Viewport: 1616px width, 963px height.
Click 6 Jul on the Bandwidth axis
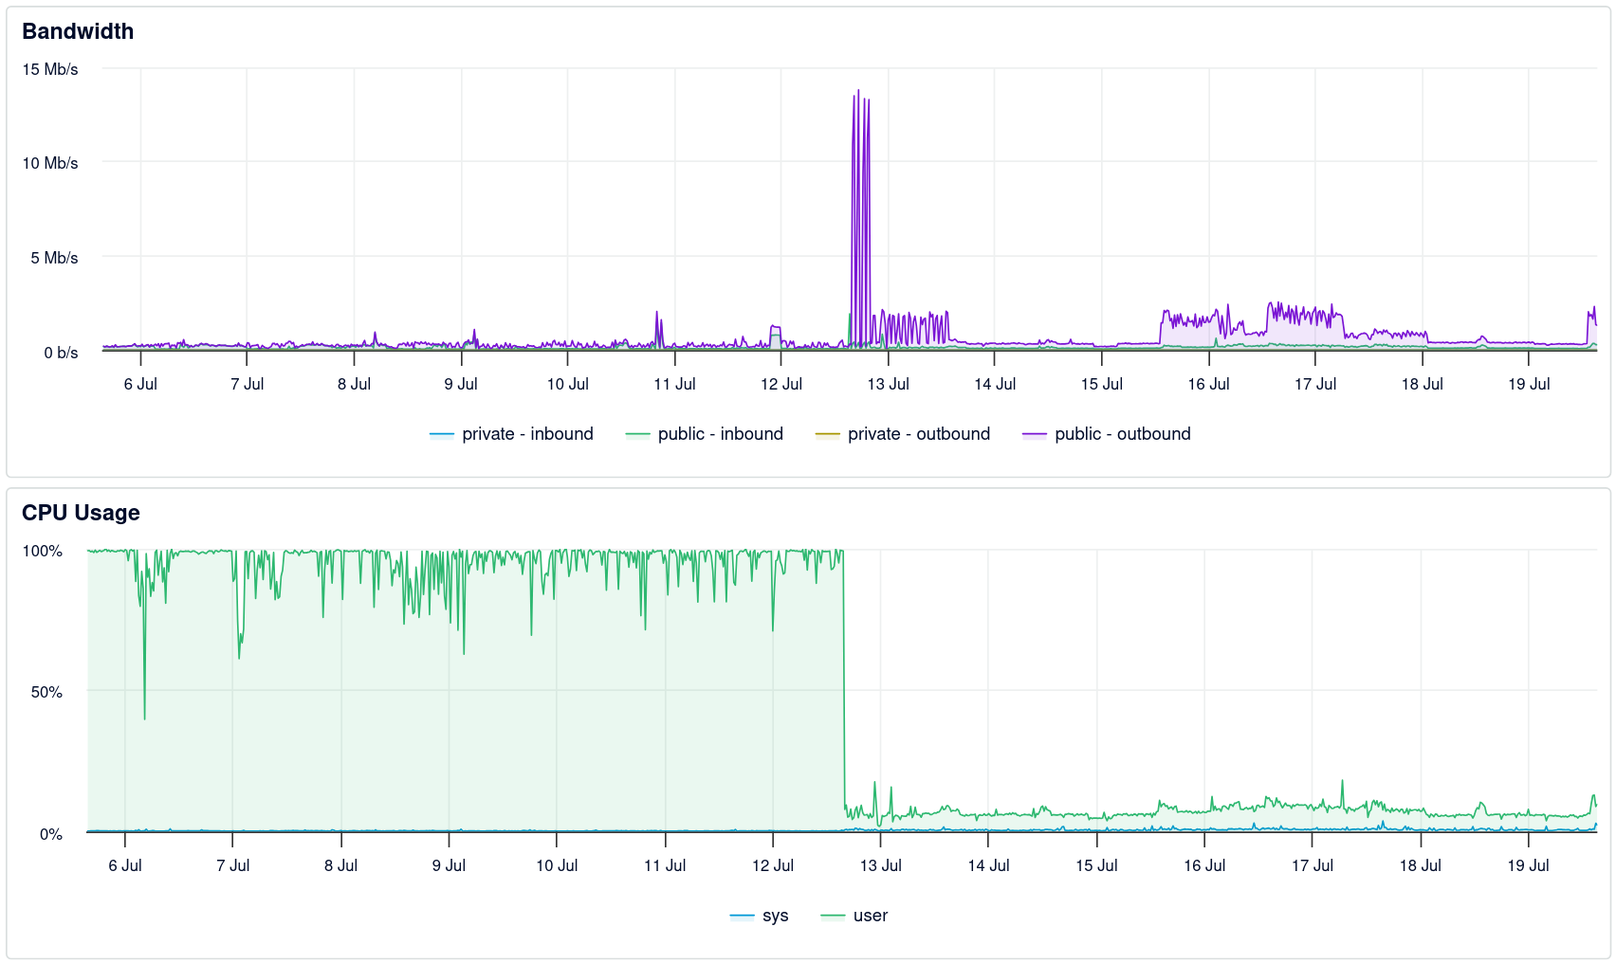coord(140,384)
